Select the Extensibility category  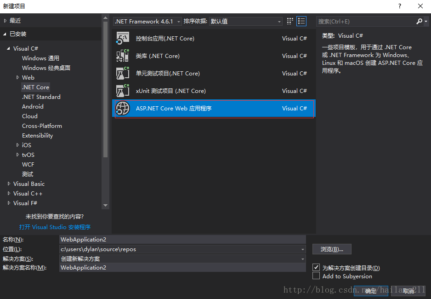(37, 136)
